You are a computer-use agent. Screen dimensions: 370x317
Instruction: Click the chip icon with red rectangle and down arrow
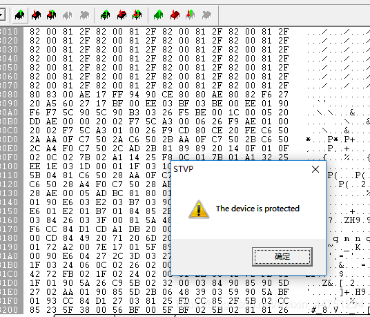coord(121,15)
